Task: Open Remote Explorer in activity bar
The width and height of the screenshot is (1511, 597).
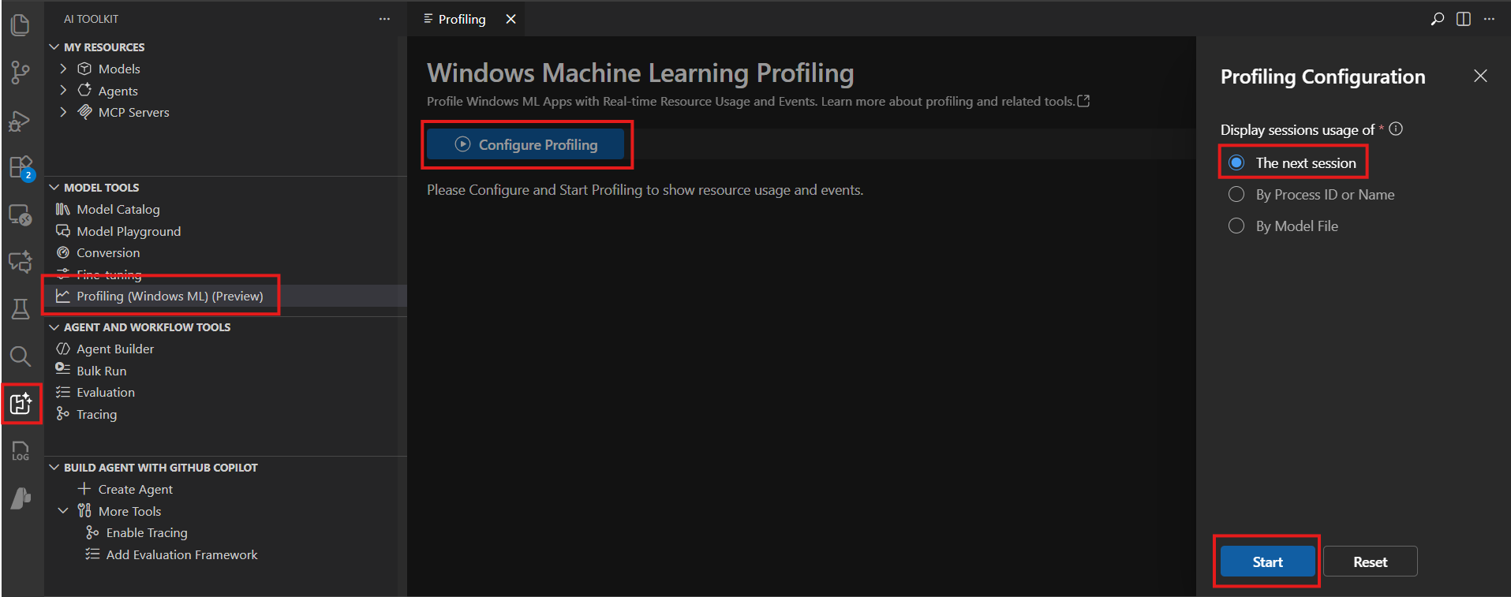Action: click(x=21, y=215)
